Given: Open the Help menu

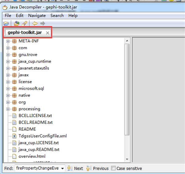Looking at the screenshot, I should pyautogui.click(x=73, y=15).
